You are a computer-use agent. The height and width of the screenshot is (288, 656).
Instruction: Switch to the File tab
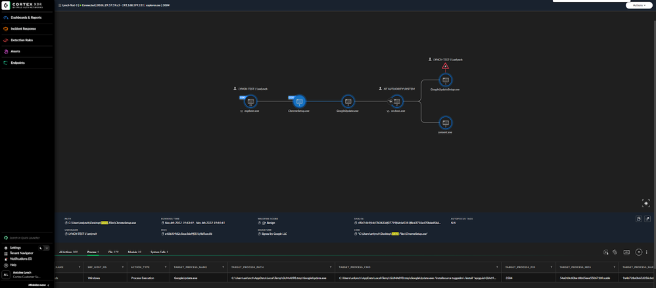coord(113,252)
